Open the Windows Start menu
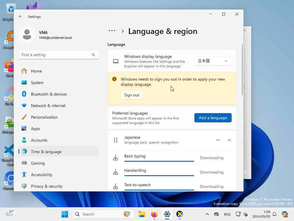 pos(65,214)
